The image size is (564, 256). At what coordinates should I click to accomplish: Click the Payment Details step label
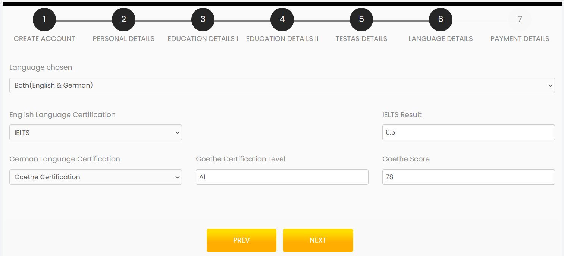tap(520, 38)
